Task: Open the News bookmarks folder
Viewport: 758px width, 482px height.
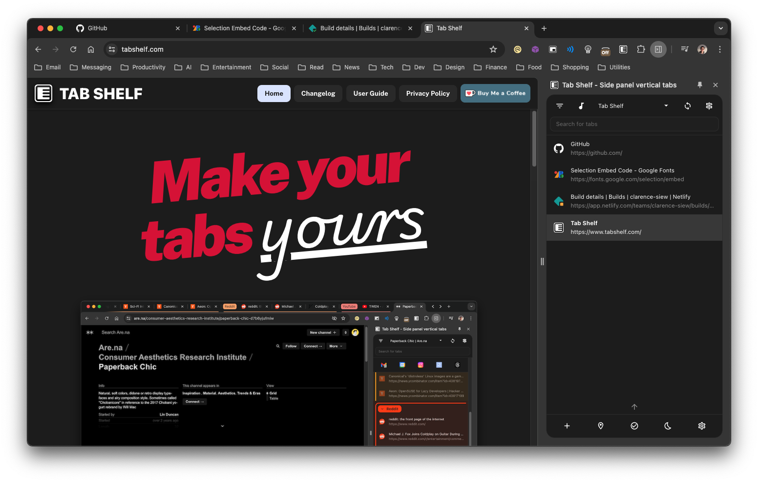Action: [346, 67]
